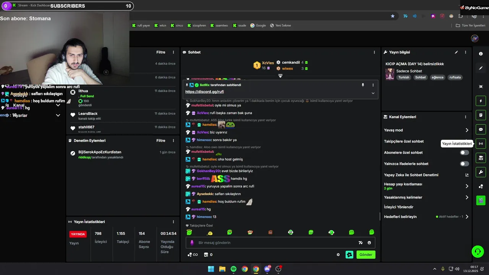The image size is (489, 275).
Task: Expand the leaderboard arrow under wiwex
Action: [x=280, y=76]
